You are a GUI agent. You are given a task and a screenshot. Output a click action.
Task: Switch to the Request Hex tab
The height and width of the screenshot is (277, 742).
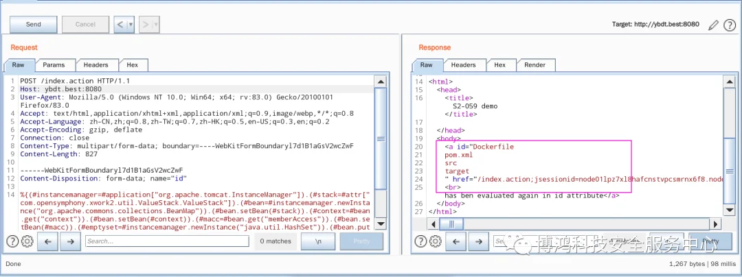133,65
